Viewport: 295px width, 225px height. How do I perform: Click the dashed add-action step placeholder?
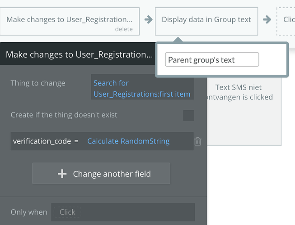(x=287, y=19)
